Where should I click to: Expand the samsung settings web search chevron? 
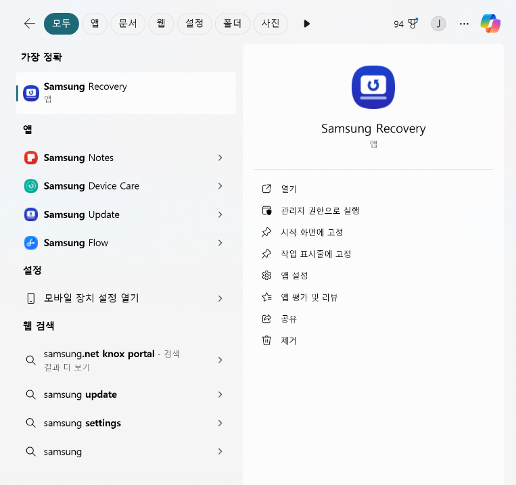click(220, 423)
